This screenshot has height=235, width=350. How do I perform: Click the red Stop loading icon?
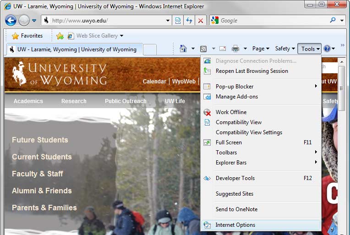click(x=201, y=21)
